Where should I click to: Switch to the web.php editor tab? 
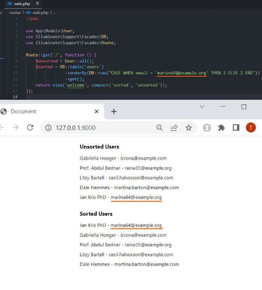pos(23,3)
